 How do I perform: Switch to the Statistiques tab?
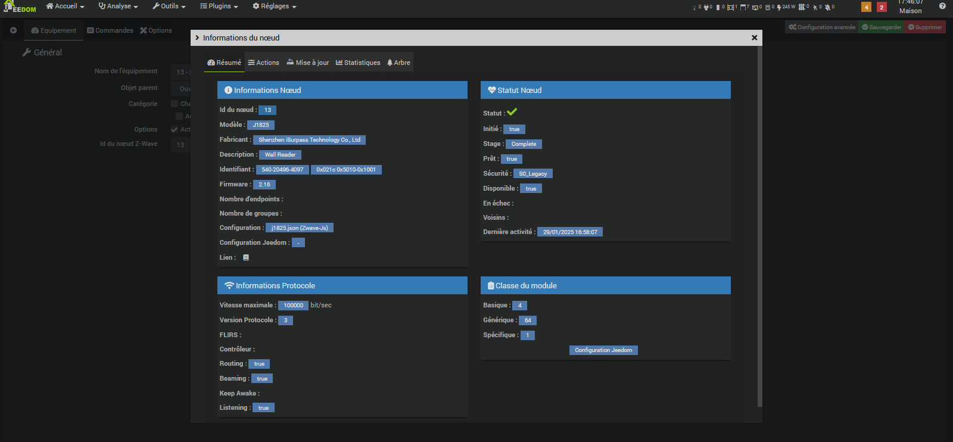point(358,63)
